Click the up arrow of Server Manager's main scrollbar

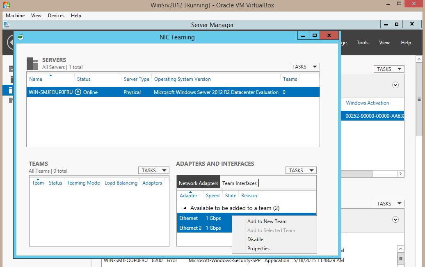pos(419,59)
